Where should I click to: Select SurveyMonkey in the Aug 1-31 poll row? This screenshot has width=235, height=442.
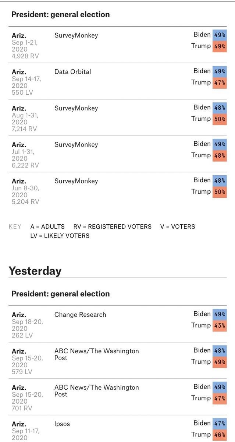pos(76,108)
